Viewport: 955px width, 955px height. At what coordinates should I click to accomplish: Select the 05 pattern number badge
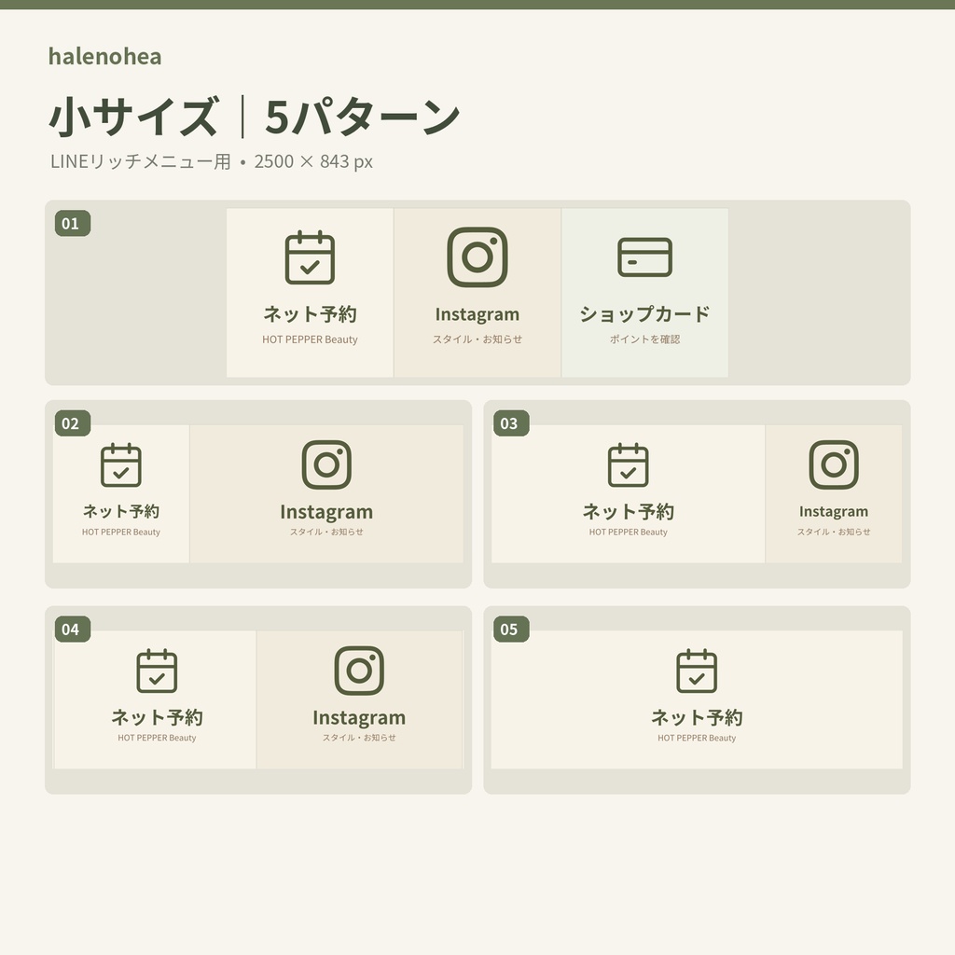click(x=511, y=630)
